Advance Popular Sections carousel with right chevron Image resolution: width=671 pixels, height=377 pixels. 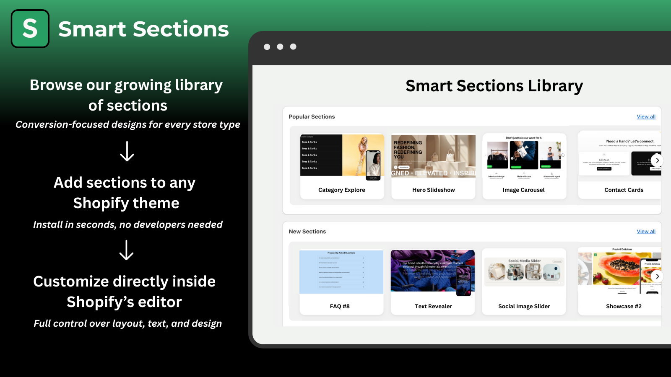(657, 160)
